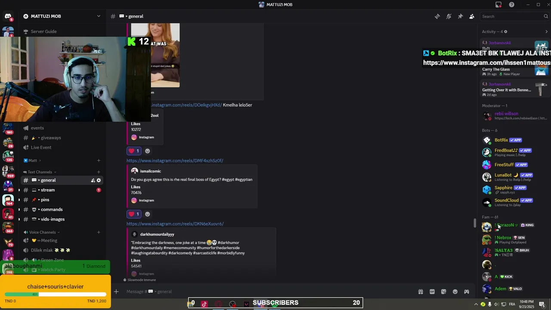551x310 pixels.
Task: Add reaction below ismailcomic embed
Action: click(x=148, y=214)
